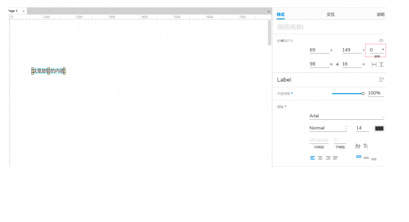Align text center horizontally
The image size is (409, 222).
[320, 158]
